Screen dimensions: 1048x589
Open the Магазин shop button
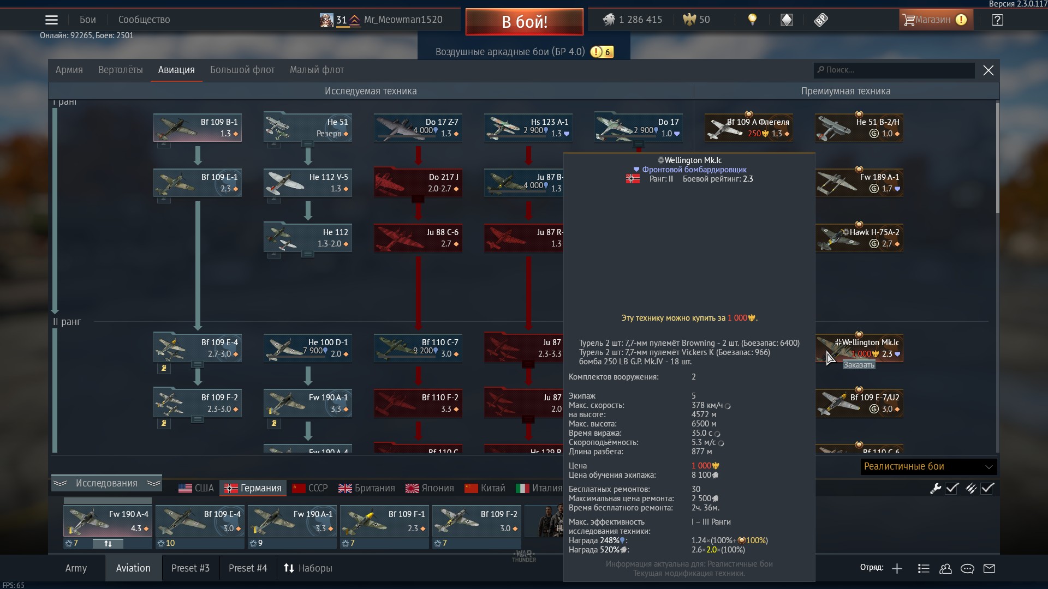pos(936,20)
